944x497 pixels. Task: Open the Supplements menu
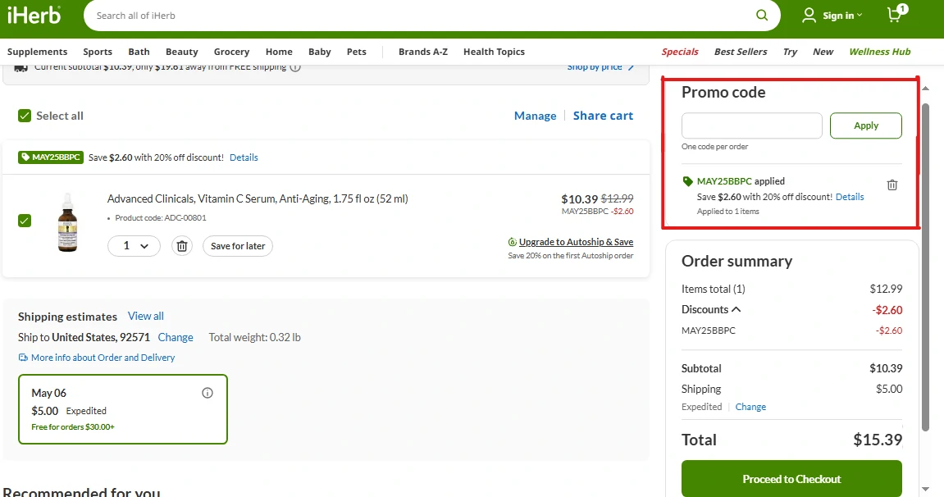38,52
